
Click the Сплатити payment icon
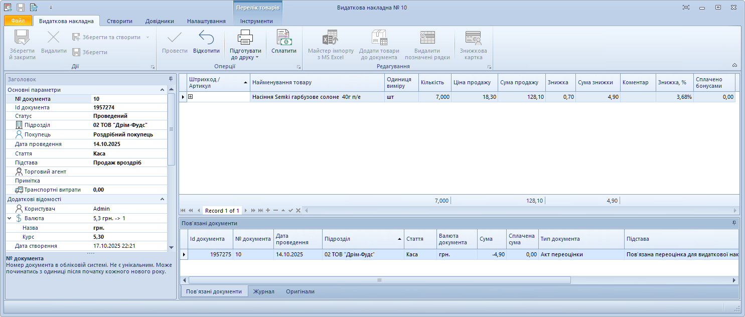283,38
